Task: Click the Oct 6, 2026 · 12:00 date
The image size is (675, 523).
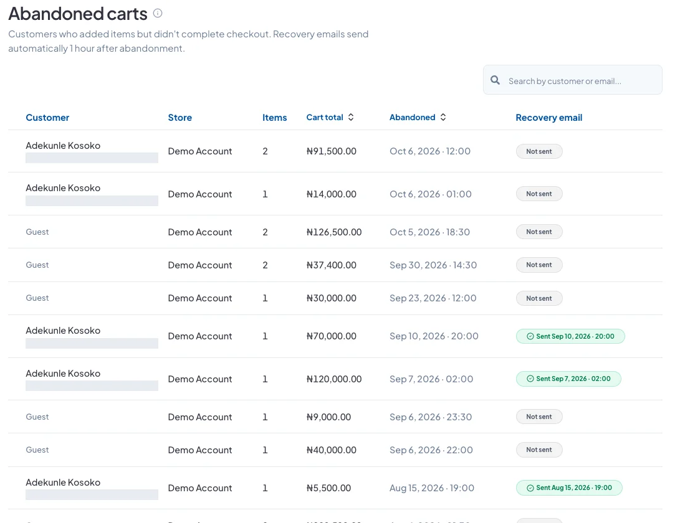Action: [430, 151]
